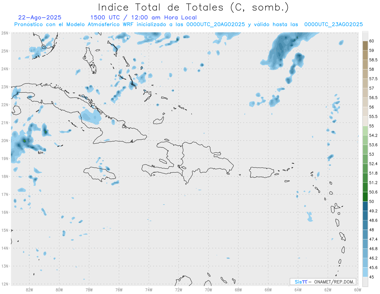The image size is (380, 294).
Task: Click the 25N latitude axis label
Action: [x=5, y=51]
